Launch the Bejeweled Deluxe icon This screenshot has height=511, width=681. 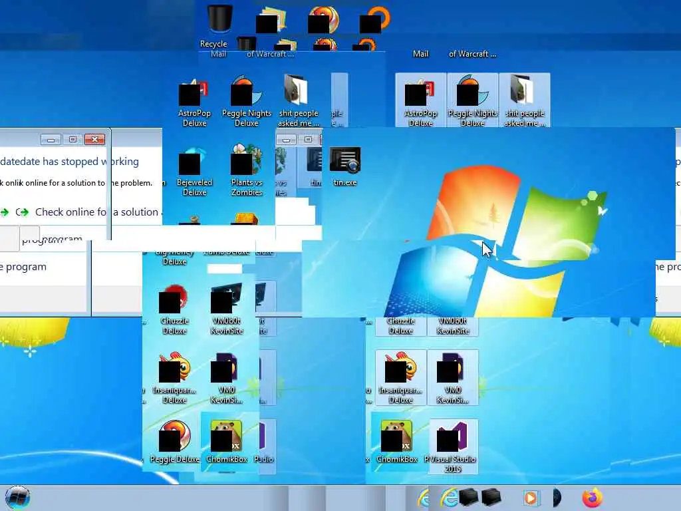click(194, 172)
